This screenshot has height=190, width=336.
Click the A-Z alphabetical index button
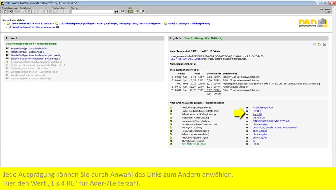pos(123,11)
